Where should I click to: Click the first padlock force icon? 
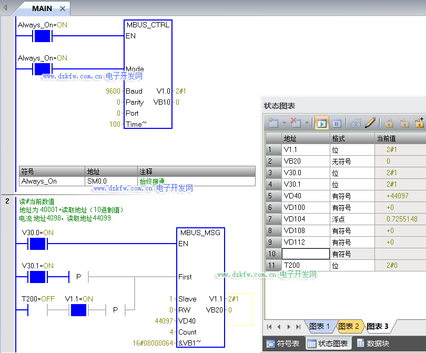(389, 123)
